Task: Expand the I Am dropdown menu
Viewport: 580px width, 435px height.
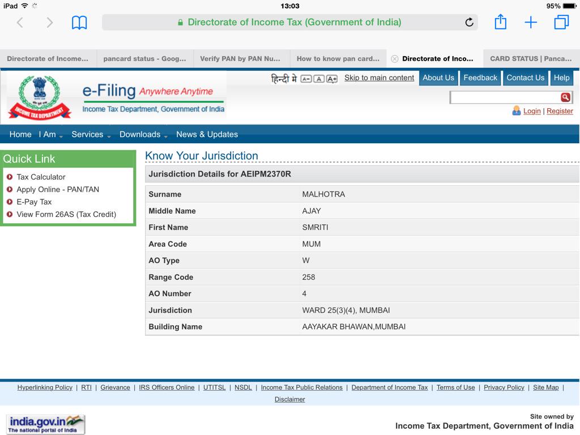Action: pyautogui.click(x=50, y=134)
